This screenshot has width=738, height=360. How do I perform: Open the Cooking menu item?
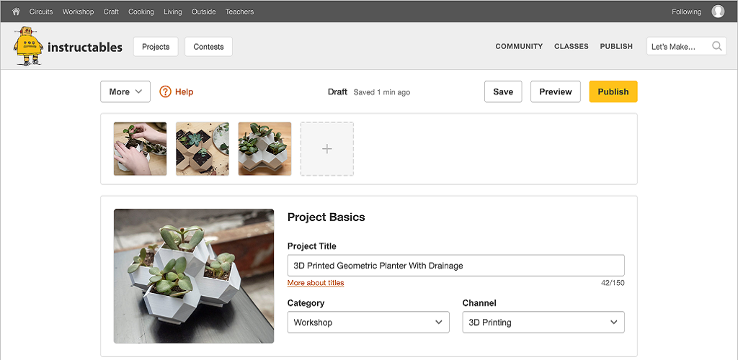141,12
